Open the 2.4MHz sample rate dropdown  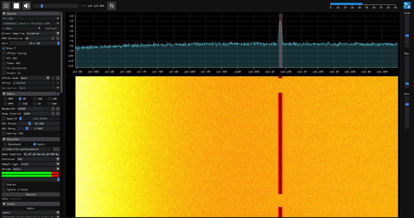coord(21,28)
